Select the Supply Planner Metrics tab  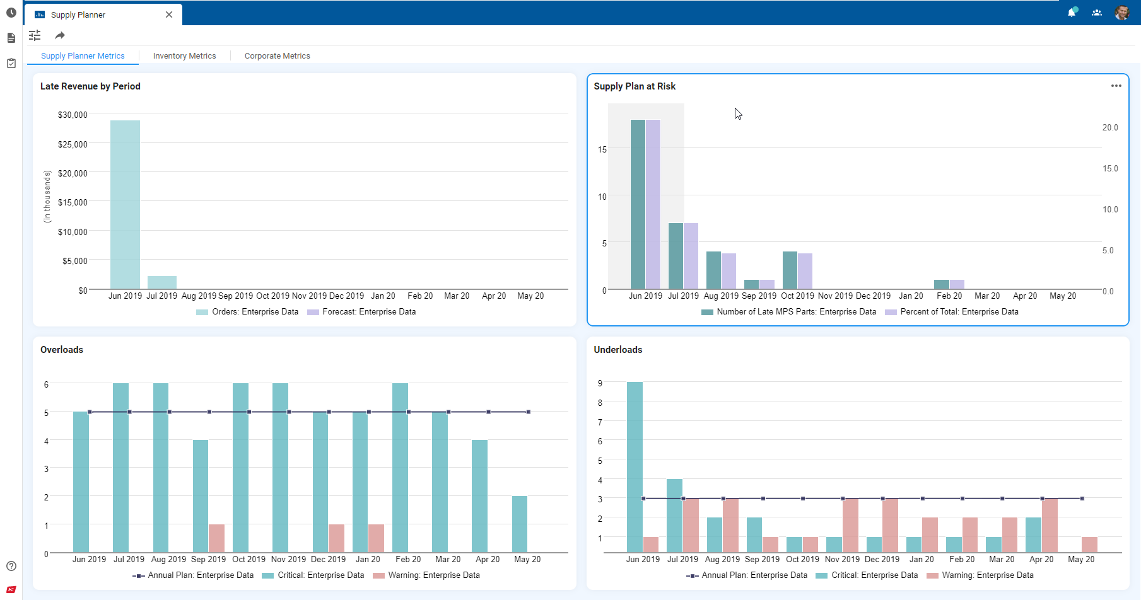[83, 56]
